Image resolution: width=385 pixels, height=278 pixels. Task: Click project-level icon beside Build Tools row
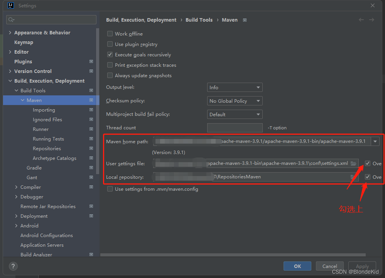click(91, 90)
